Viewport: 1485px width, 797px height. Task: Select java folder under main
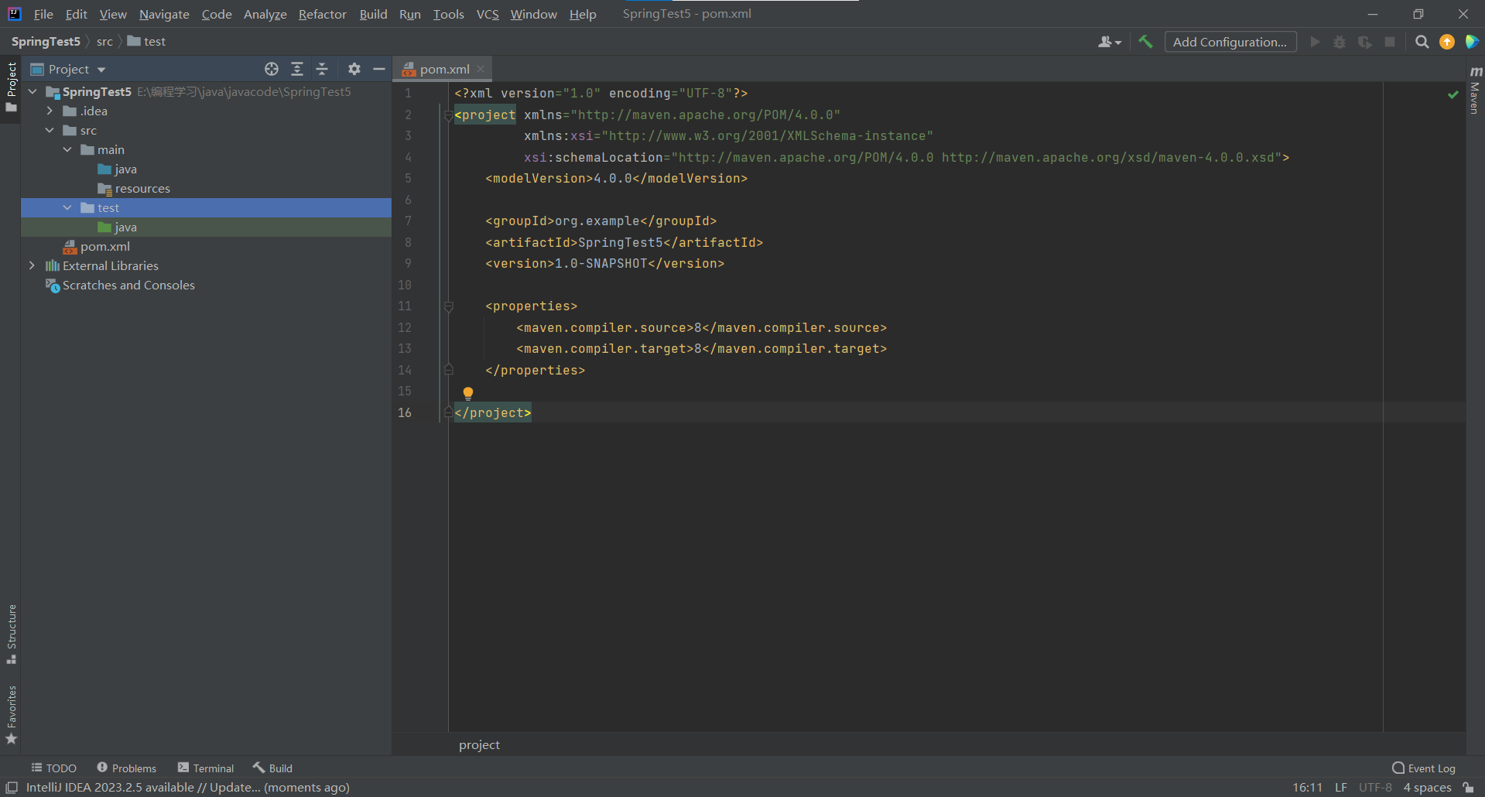(206, 169)
